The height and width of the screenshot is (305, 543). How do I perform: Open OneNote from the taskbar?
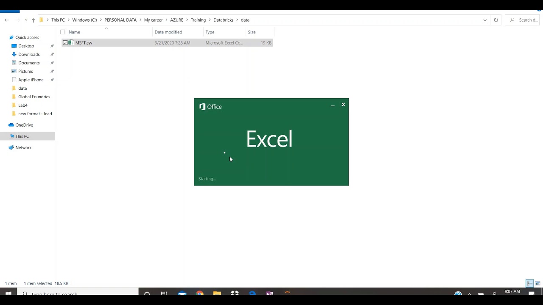pyautogui.click(x=270, y=293)
